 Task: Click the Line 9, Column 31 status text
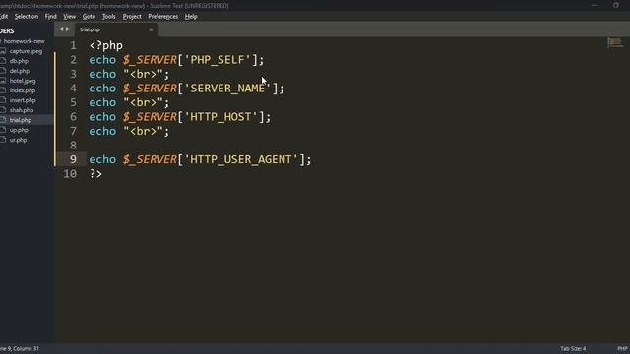click(20, 348)
